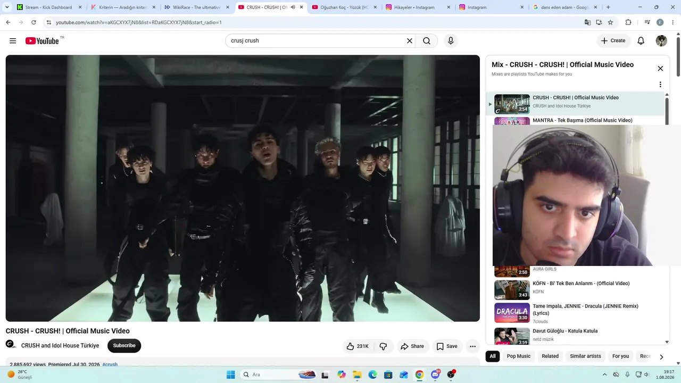Click the #crush hashtag link
The image size is (681, 383).
(x=110, y=364)
